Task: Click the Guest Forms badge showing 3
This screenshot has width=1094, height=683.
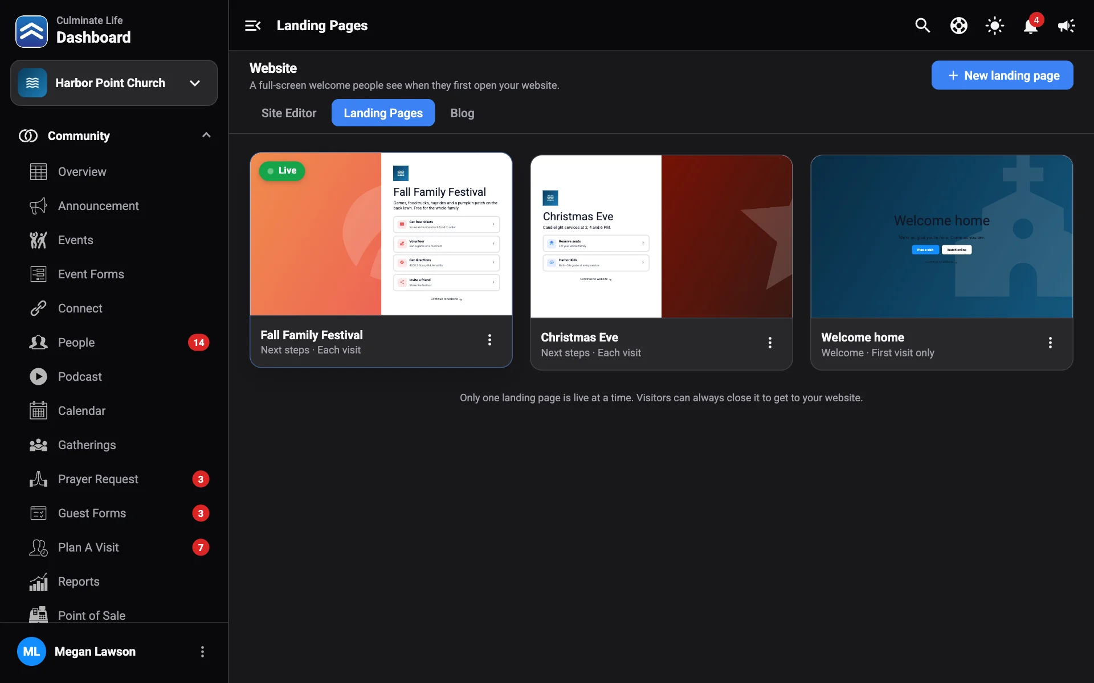Action: pyautogui.click(x=201, y=513)
